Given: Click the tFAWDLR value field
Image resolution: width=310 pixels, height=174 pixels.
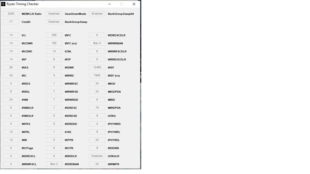Looking at the screenshot, I should click(11, 108).
